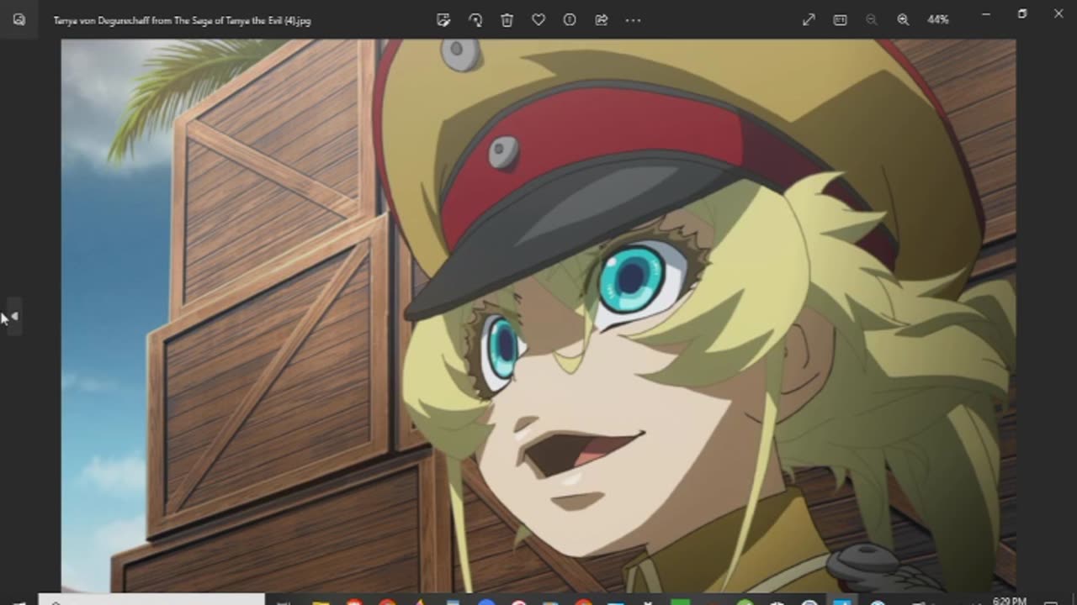Click the Tanya von Degurechaff file name title
This screenshot has width=1077, height=605.
pos(183,20)
